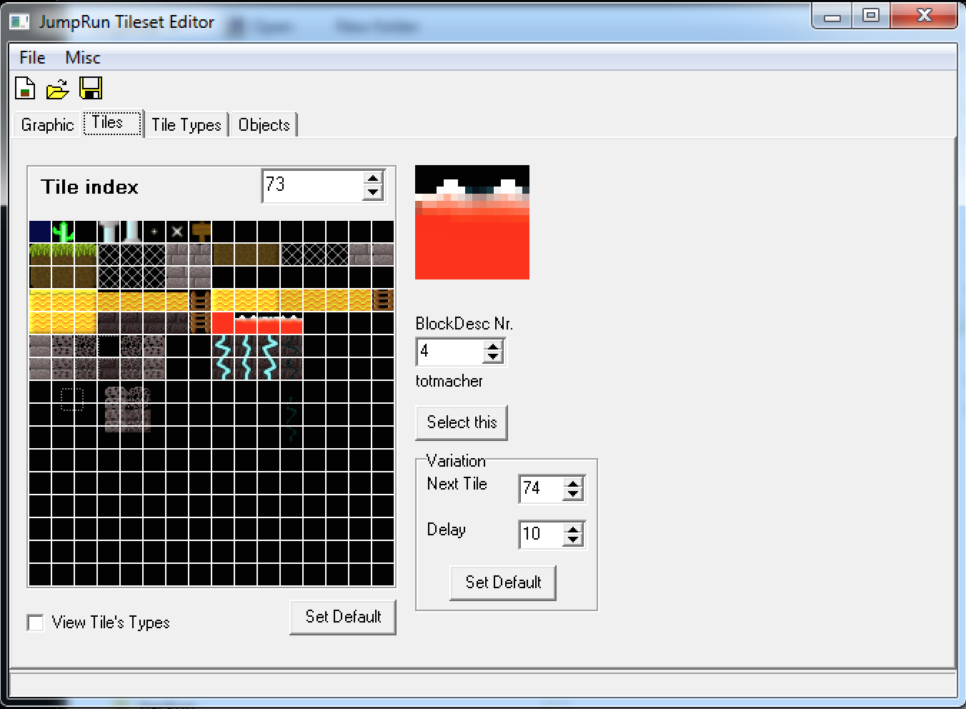This screenshot has height=709, width=966.
Task: Click the Save floppy disk icon
Action: [x=91, y=89]
